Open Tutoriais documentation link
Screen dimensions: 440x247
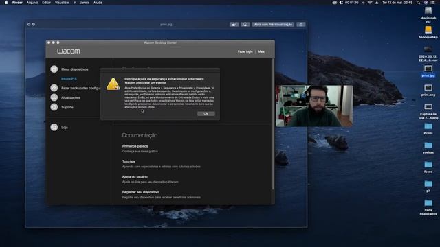[x=129, y=162]
